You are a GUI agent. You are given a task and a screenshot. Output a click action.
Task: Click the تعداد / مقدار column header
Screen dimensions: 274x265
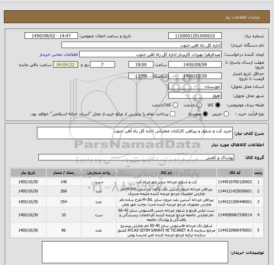[x=64, y=173]
